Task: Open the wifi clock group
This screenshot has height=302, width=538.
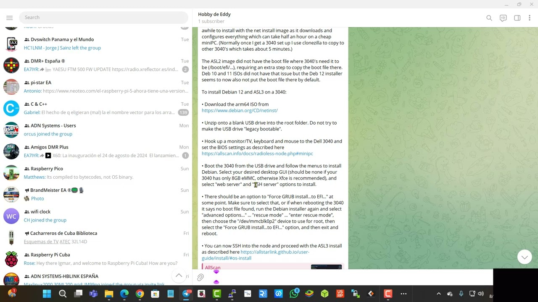Action: click(96, 216)
